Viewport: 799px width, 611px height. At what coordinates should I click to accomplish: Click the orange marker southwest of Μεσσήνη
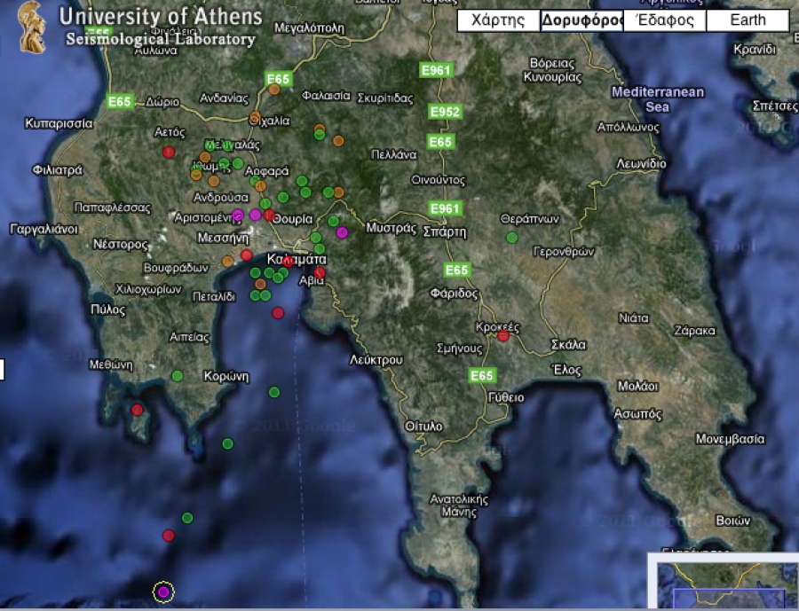[x=227, y=261]
